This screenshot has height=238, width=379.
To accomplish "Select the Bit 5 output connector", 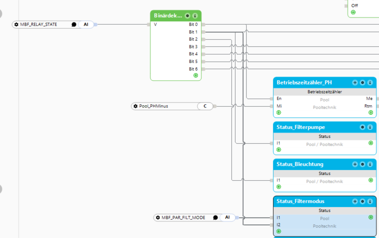I will click(203, 62).
